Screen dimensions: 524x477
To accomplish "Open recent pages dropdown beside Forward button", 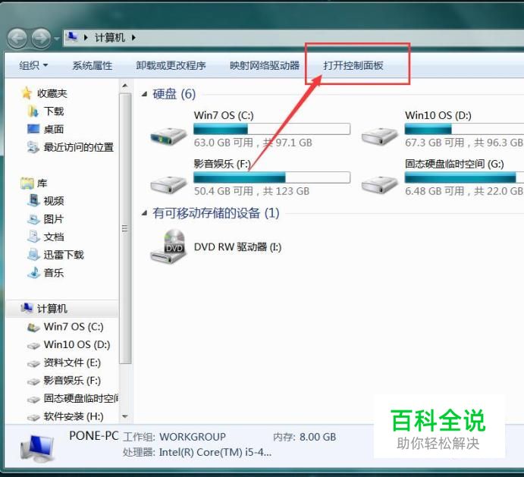I will coord(57,39).
